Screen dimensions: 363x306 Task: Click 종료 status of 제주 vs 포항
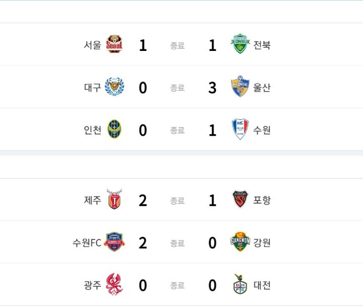pyautogui.click(x=177, y=201)
